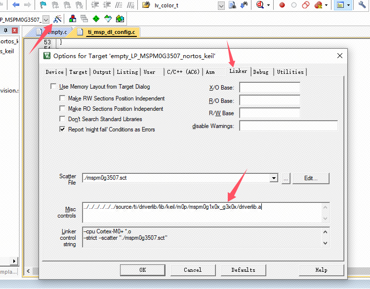Toggle Make RW Sections Position Independent
Image resolution: width=370 pixels, height=289 pixels.
[x=62, y=98]
